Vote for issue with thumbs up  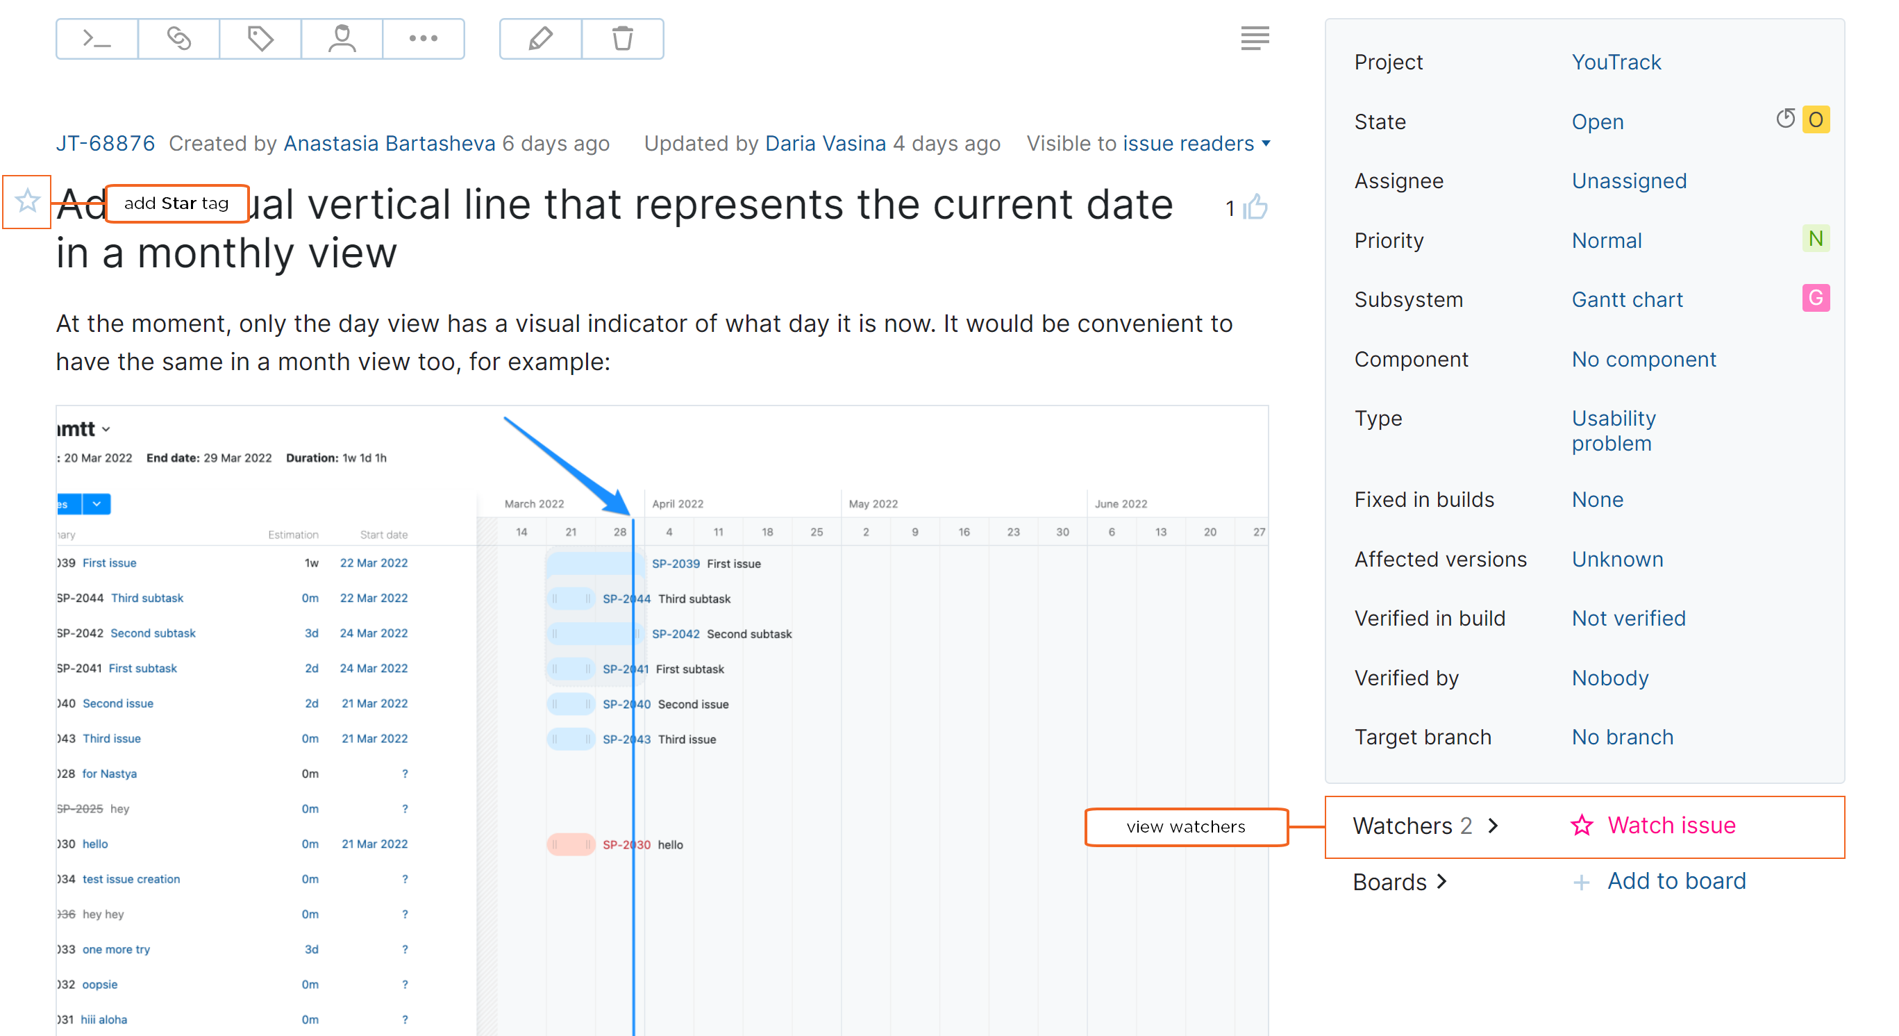coord(1255,208)
